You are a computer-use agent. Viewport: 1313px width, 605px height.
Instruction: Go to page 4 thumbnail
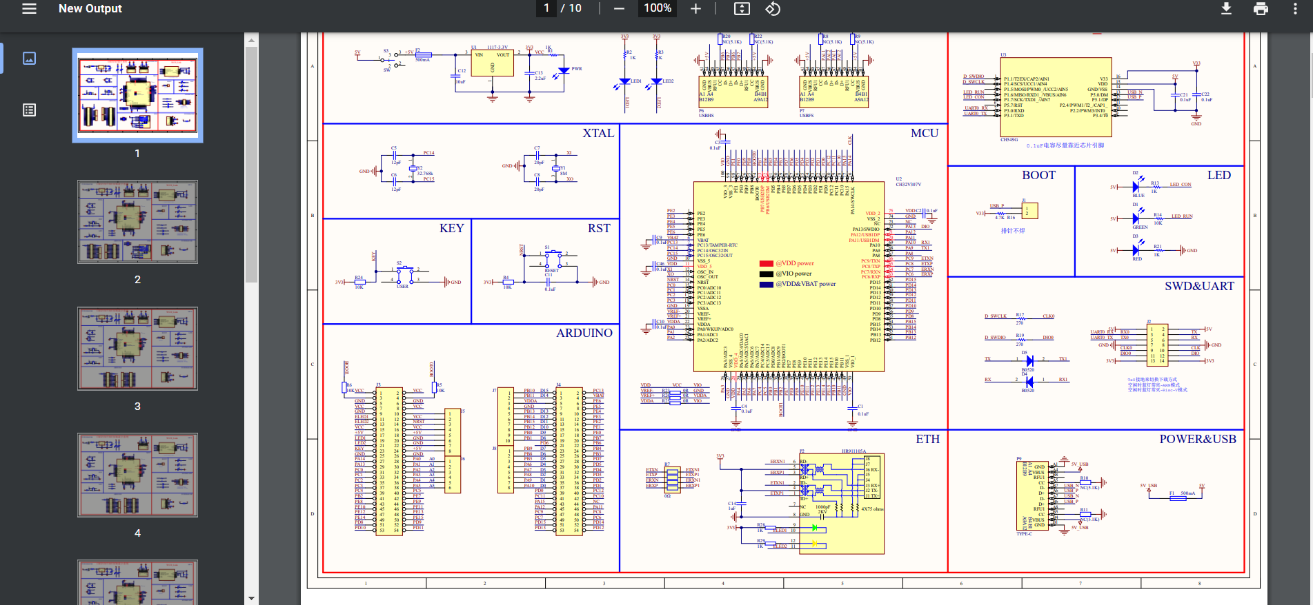(137, 475)
